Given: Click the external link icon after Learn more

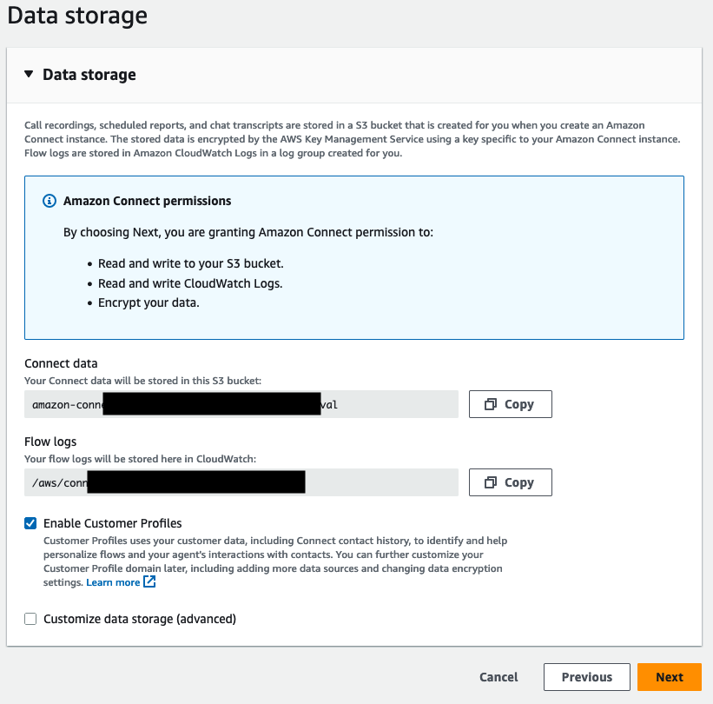Looking at the screenshot, I should [x=149, y=582].
